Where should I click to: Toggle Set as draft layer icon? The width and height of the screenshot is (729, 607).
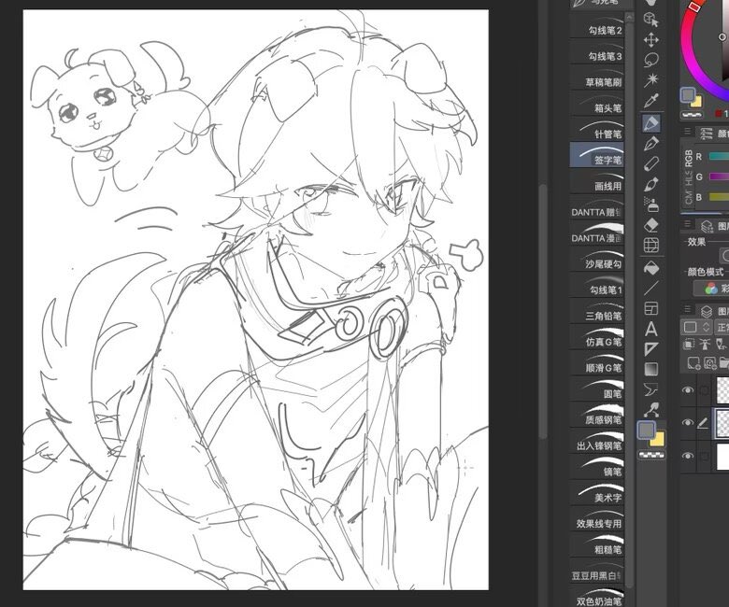(722, 345)
